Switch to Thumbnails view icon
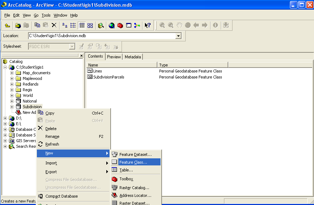This screenshot has height=205, width=314. [x=90, y=25]
